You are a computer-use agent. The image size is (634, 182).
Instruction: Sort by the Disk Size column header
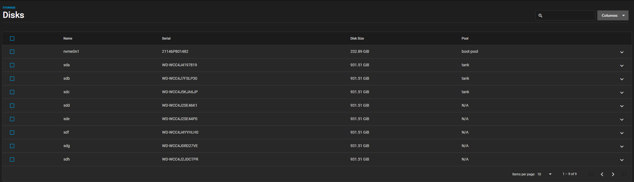357,38
